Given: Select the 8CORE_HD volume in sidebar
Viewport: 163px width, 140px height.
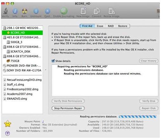Looking at the screenshot, I should click(x=23, y=33).
